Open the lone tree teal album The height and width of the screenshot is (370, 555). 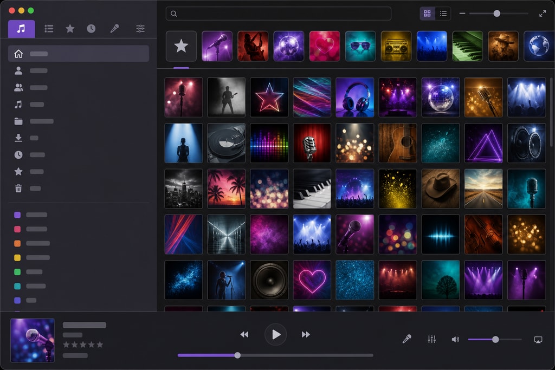440,280
